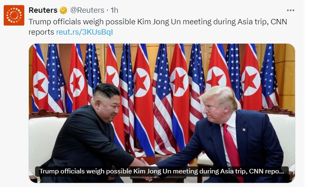The image size is (309, 187).
Task: Click the gold verified badge next to Reuters
Action: coord(64,10)
